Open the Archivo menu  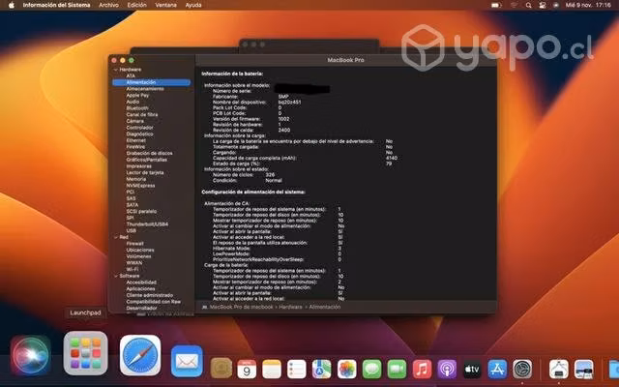pos(108,5)
